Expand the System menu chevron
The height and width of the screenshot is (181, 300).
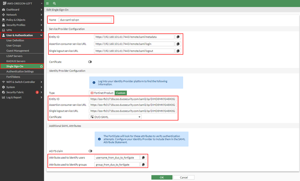click(x=41, y=87)
